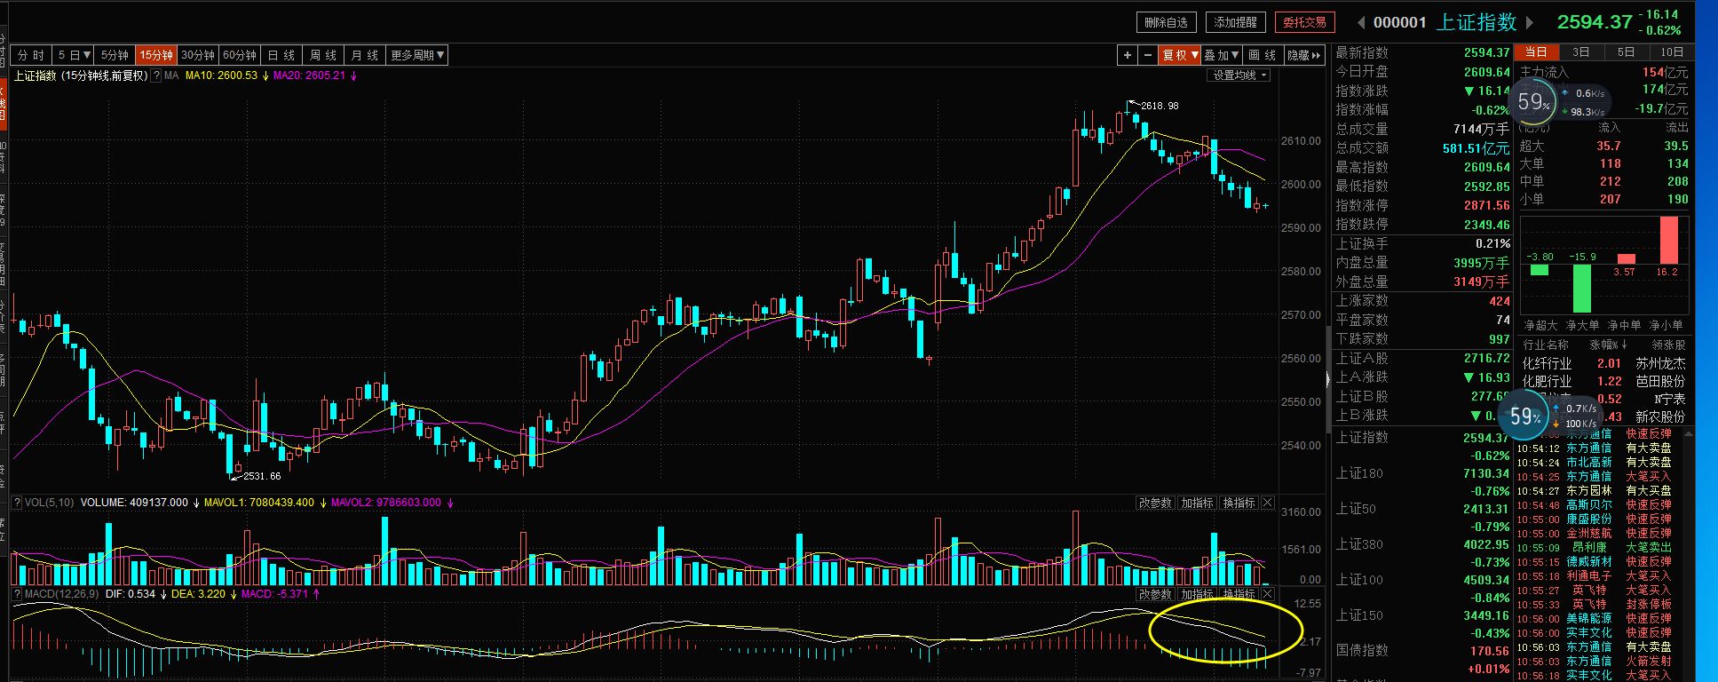Select 5日 capital flow tab

1626,52
